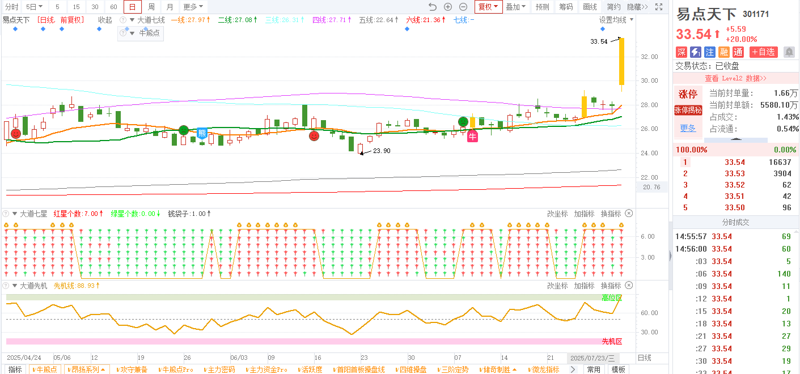
Task: Expand chart to fullscreen icon
Action: [658, 7]
